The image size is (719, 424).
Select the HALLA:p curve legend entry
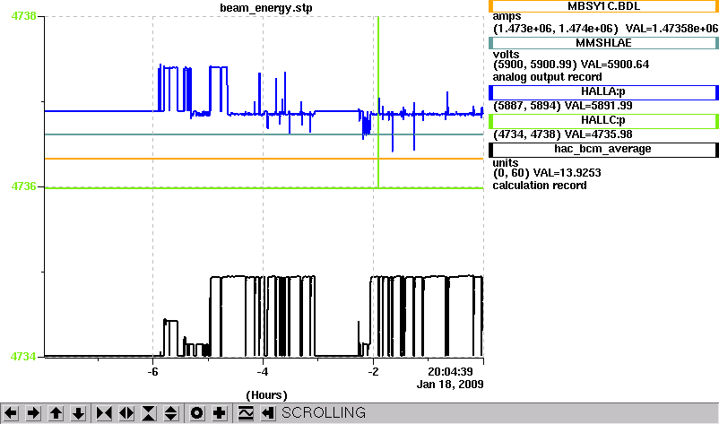coord(603,91)
